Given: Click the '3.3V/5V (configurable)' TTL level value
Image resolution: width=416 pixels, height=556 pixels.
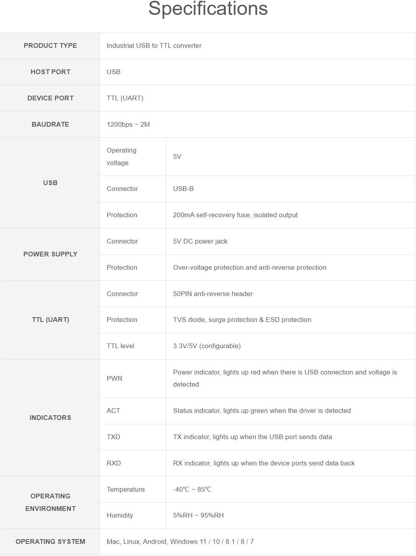Looking at the screenshot, I should (207, 346).
